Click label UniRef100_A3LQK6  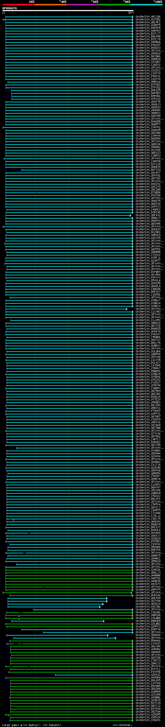click(148, 351)
